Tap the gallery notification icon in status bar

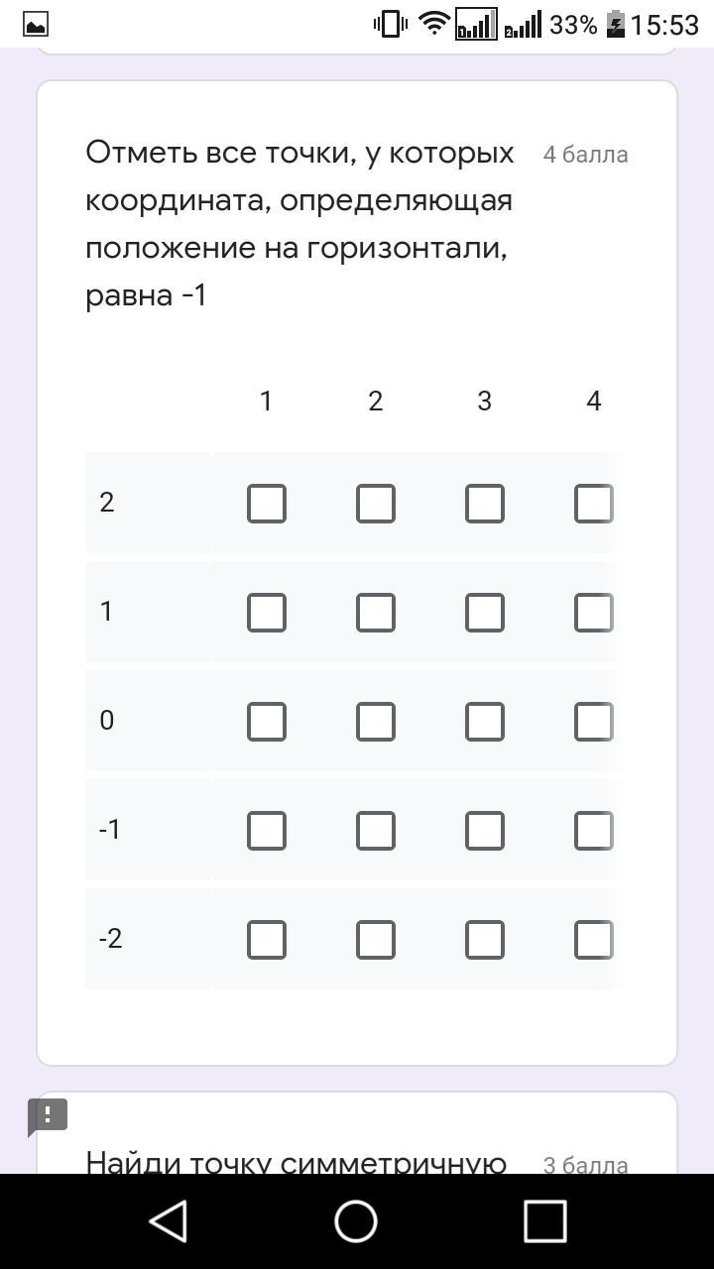point(35,25)
